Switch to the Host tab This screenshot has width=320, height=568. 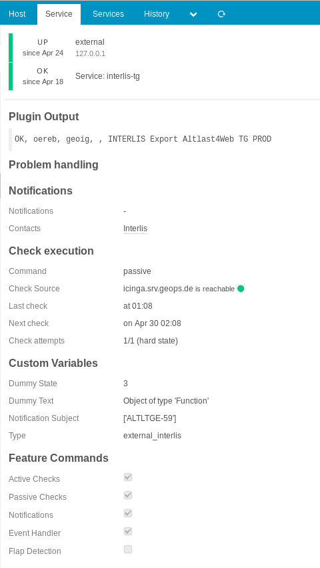17,14
